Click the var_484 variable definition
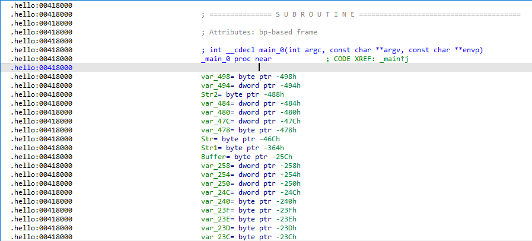Viewport: 532px width, 241px height. click(x=251, y=103)
